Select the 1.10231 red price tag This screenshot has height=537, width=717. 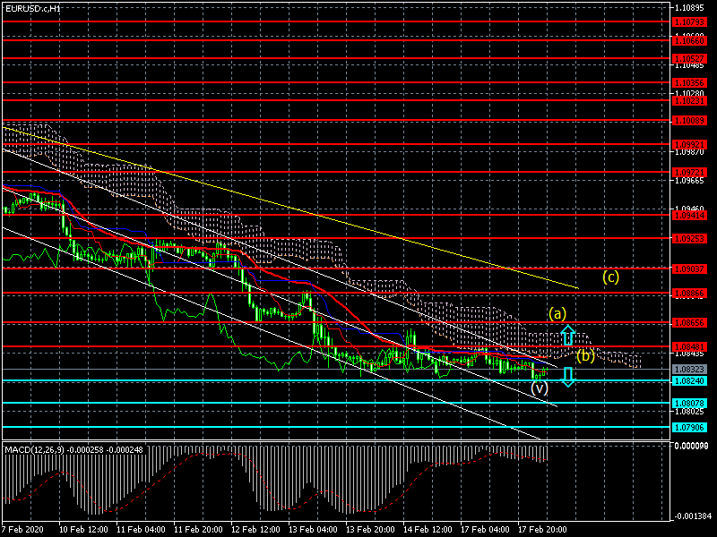(690, 100)
